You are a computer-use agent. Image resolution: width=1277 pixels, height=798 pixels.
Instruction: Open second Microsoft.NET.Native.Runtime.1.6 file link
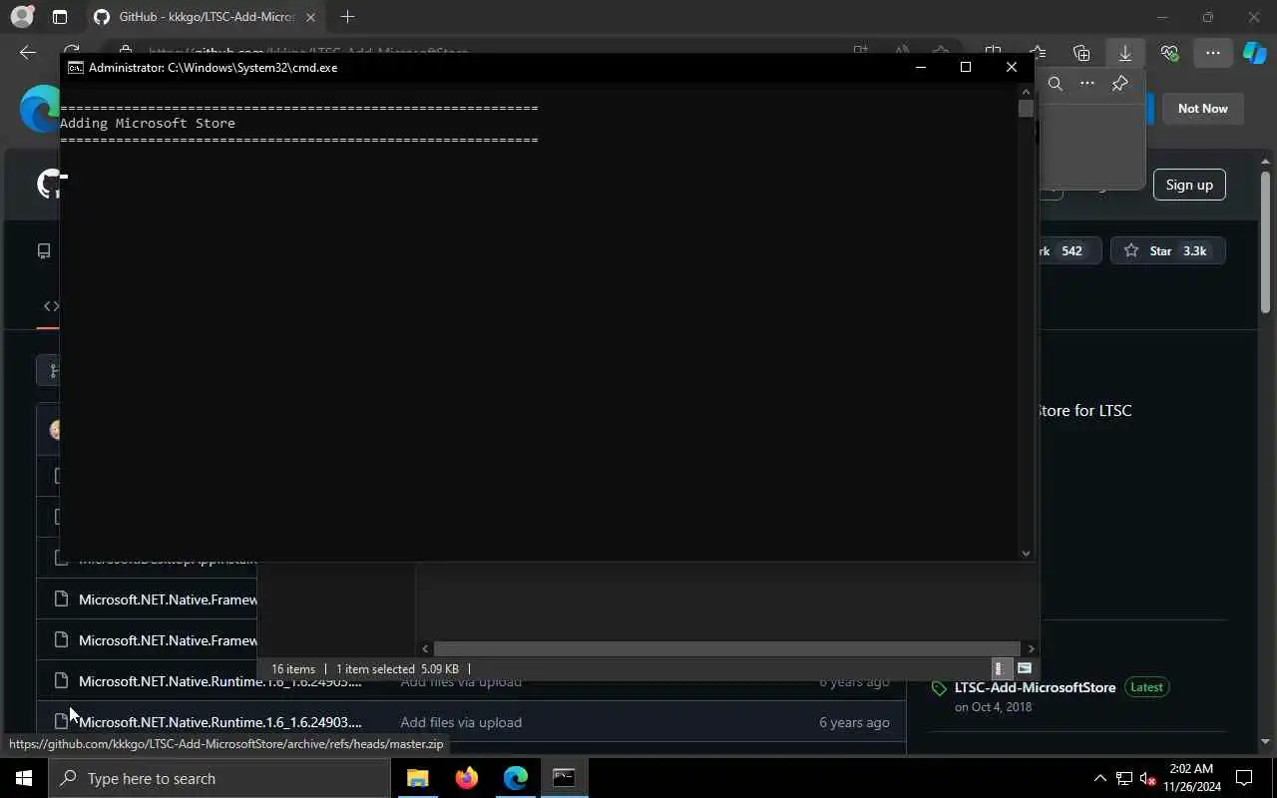click(219, 722)
